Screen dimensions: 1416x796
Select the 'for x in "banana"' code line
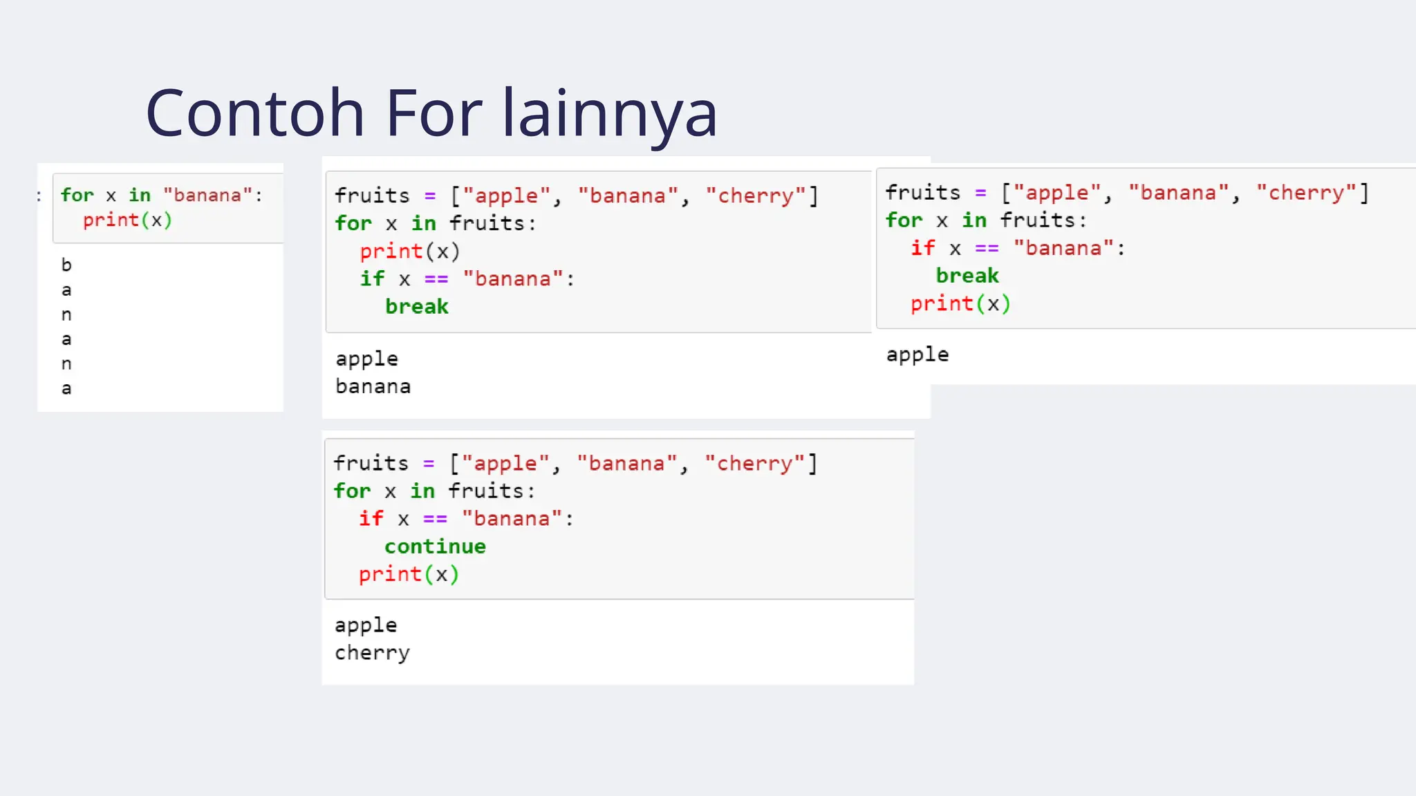pos(162,195)
